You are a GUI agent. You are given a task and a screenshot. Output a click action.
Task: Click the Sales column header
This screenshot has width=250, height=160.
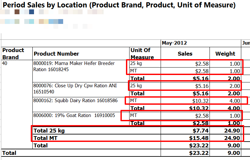pos(185,54)
